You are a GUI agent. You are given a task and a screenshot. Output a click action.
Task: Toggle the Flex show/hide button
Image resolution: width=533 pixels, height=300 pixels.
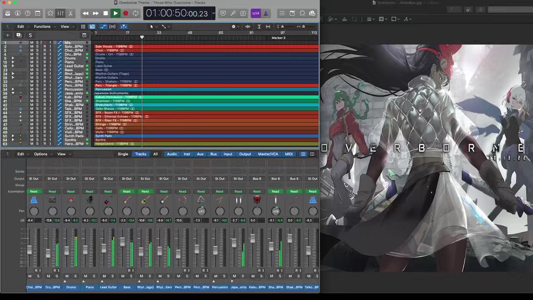[113, 27]
